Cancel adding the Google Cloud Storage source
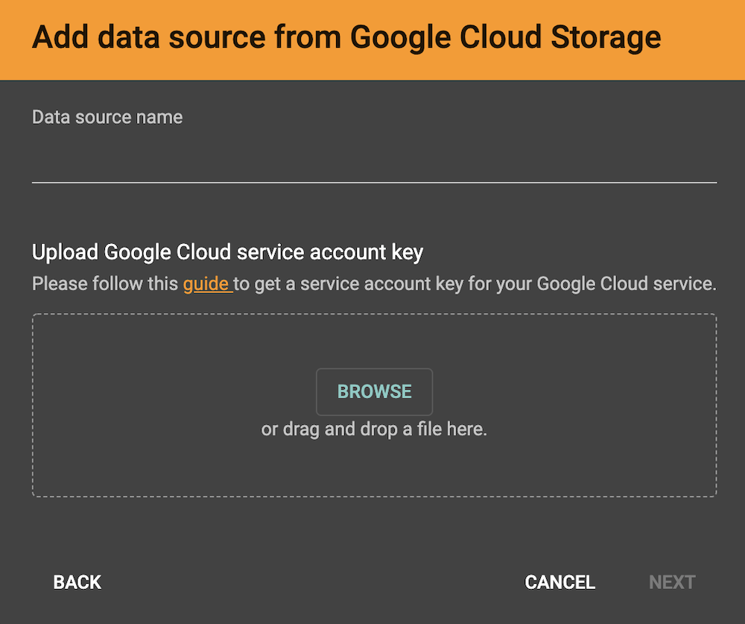This screenshot has width=745, height=624. coord(559,582)
